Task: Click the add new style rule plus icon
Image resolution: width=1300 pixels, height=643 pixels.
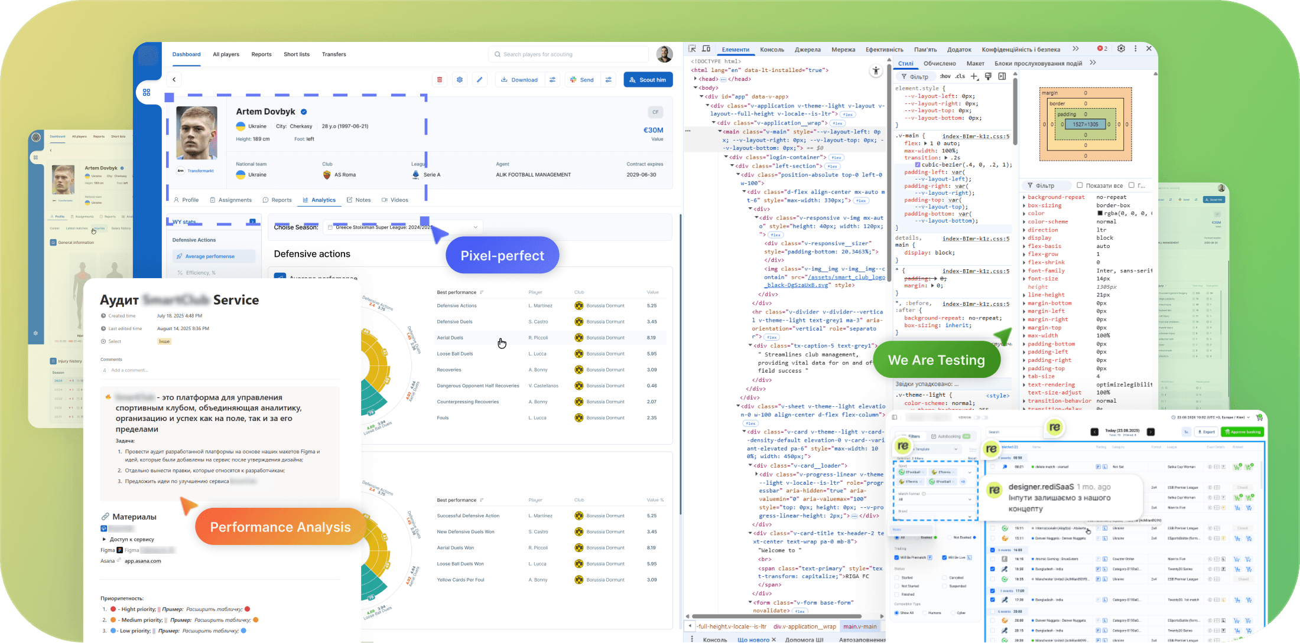Action: tap(974, 76)
